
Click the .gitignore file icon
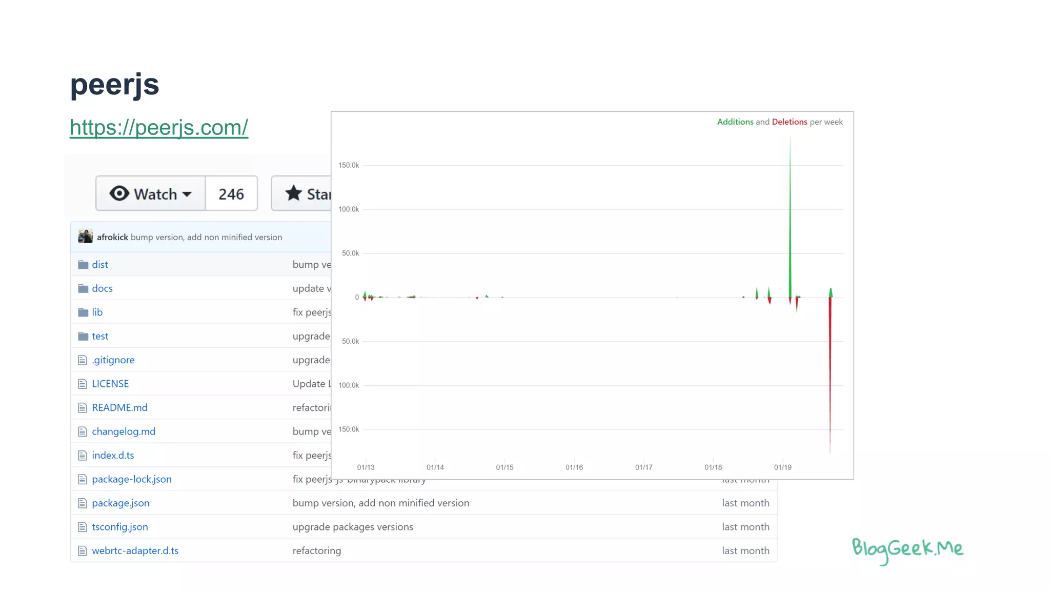pyautogui.click(x=83, y=360)
